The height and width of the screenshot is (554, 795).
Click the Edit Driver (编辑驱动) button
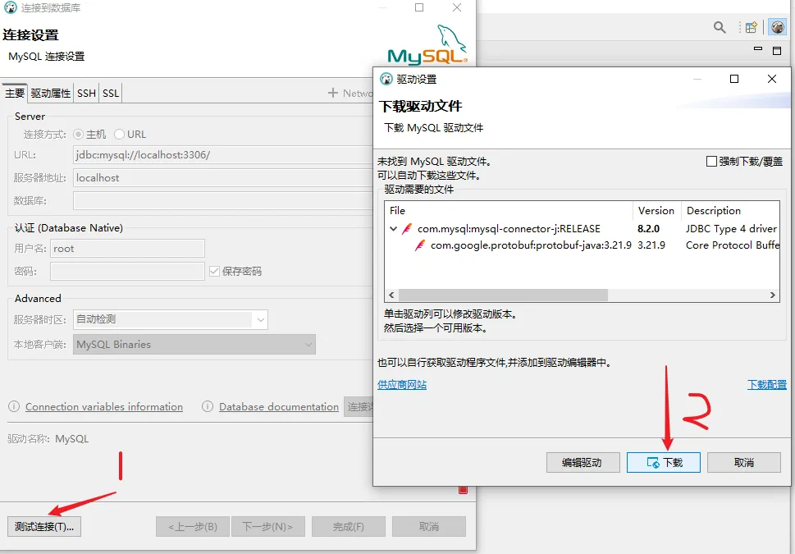(x=583, y=463)
